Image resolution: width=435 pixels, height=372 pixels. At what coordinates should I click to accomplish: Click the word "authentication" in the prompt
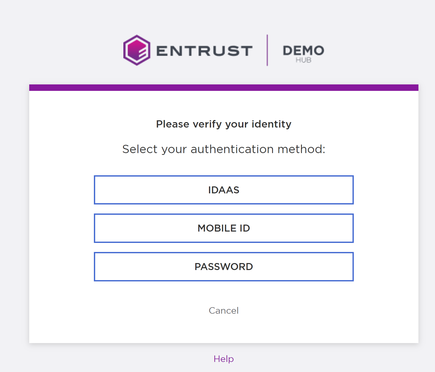232,149
